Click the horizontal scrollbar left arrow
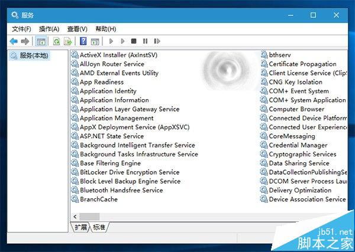 pos(75,217)
